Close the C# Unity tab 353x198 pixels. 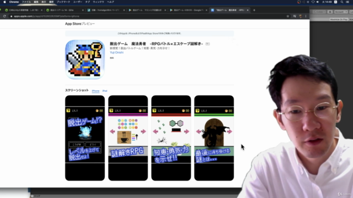pos(42,10)
